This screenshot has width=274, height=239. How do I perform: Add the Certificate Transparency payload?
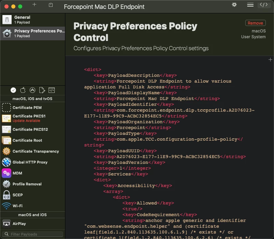[x=33, y=151]
